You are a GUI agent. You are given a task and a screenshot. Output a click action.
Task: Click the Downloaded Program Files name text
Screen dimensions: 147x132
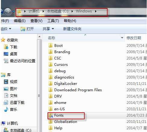tap(78, 90)
